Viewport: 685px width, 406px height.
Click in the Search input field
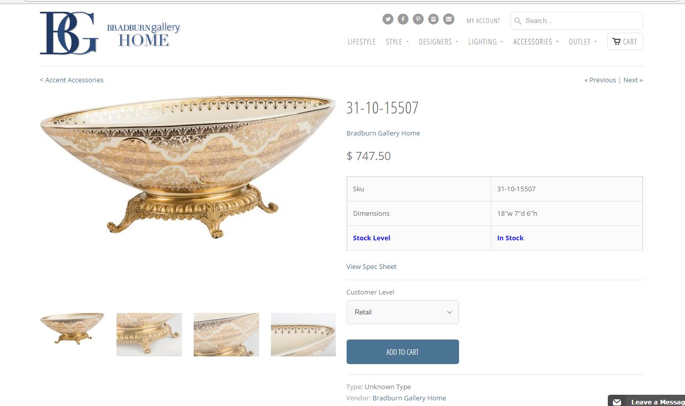[x=577, y=21]
